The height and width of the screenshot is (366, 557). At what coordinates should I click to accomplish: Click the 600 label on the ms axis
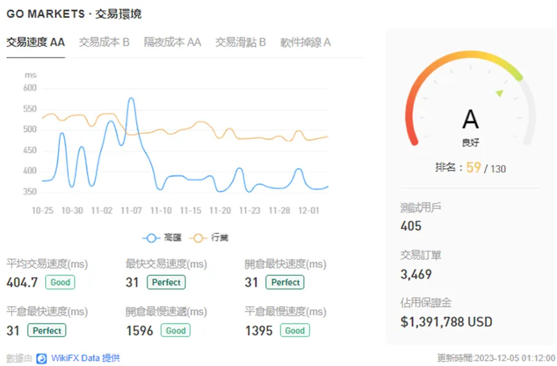pos(30,88)
